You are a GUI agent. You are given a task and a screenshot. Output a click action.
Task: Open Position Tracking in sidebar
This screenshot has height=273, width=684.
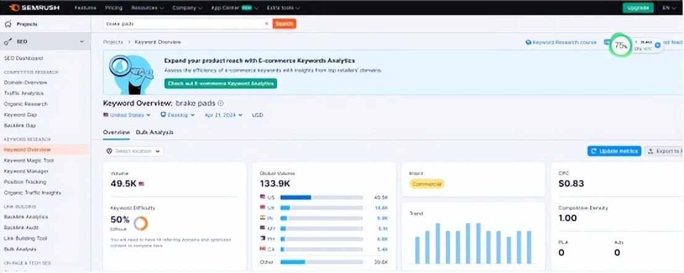(25, 182)
